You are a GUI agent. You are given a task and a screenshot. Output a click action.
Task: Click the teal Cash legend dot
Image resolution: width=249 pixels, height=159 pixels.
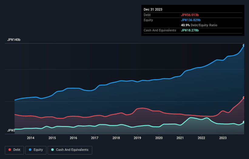coord(52,150)
